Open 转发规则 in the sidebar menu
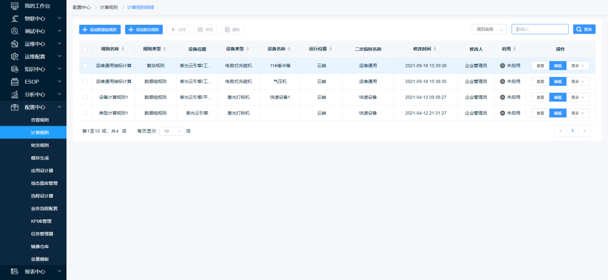The image size is (608, 280). (x=40, y=145)
